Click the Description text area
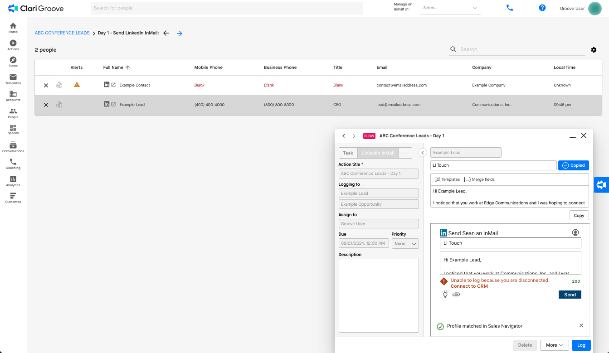This screenshot has width=609, height=353. pos(379,295)
